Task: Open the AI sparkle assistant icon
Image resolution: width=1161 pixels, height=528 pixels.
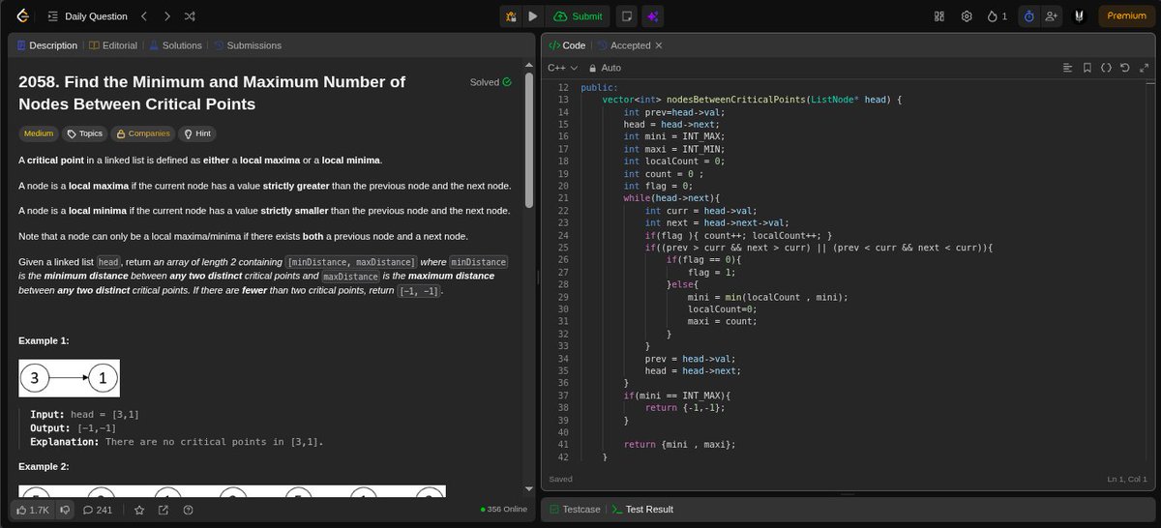Action: (x=653, y=16)
